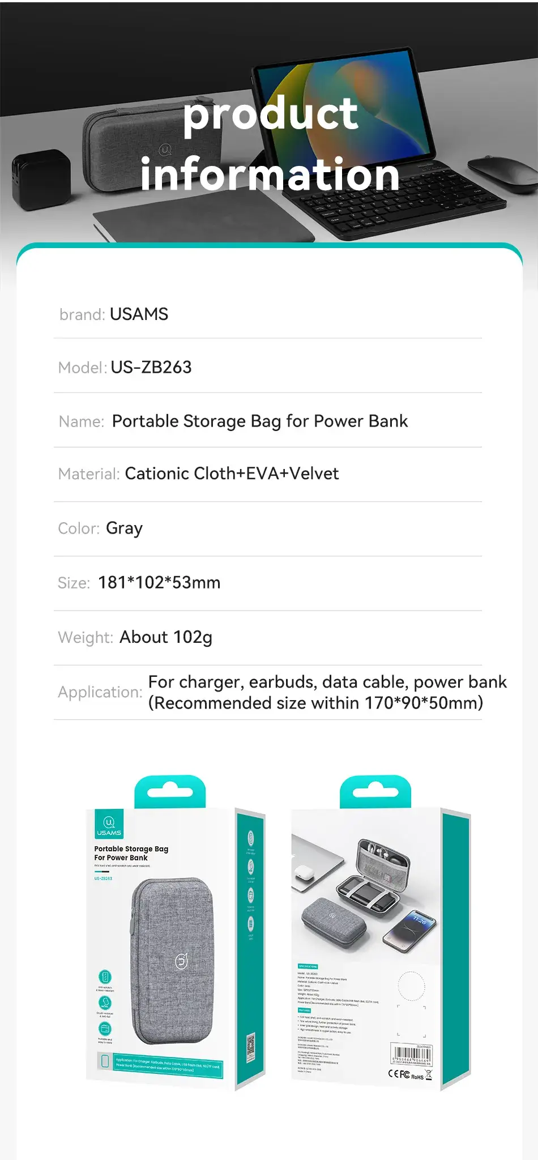
Task: Click the computer mouse in banner photo
Action: tap(502, 169)
